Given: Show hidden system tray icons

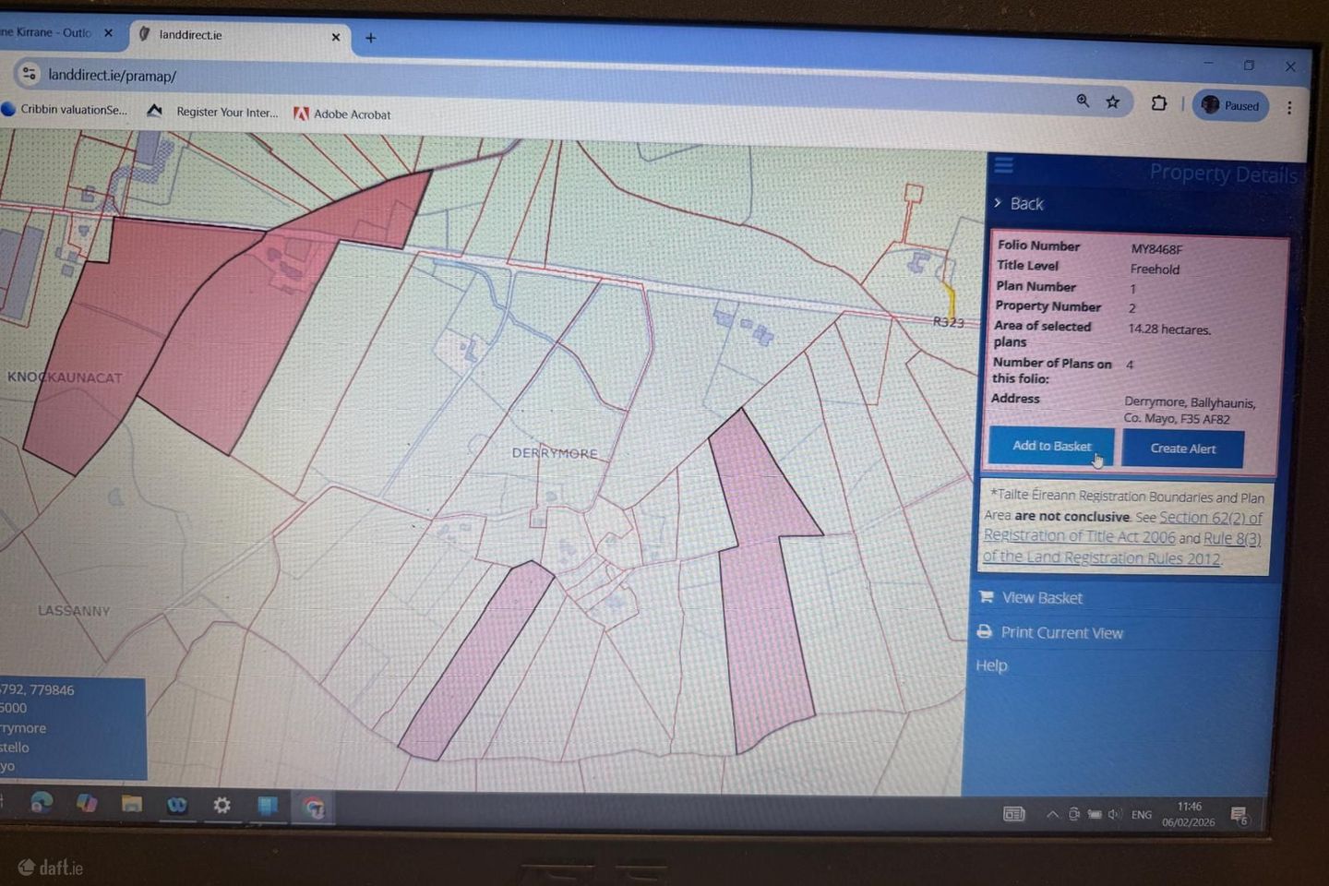Looking at the screenshot, I should pos(1052,814).
